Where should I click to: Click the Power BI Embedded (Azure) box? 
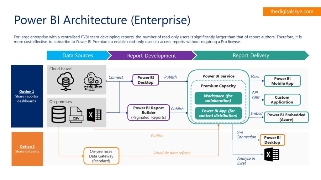(286, 117)
